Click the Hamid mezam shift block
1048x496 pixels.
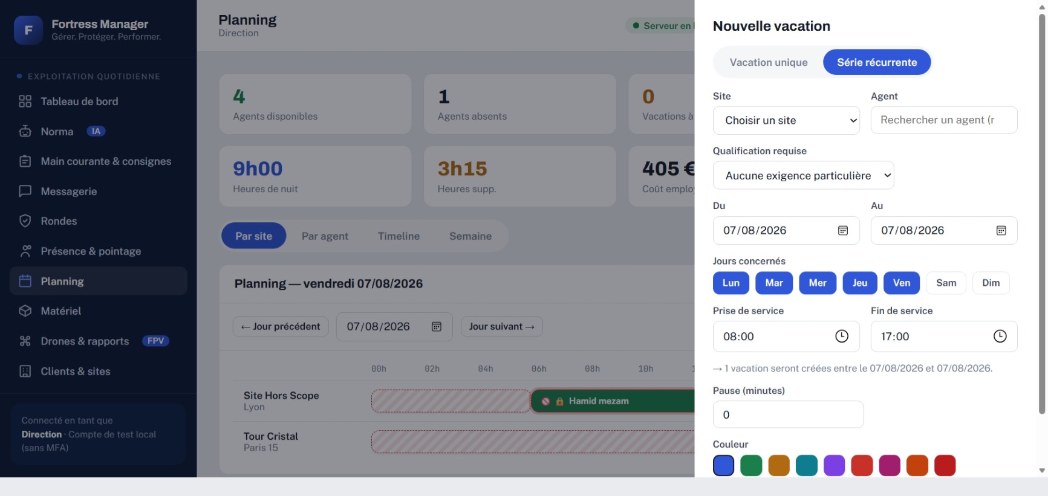coord(613,401)
